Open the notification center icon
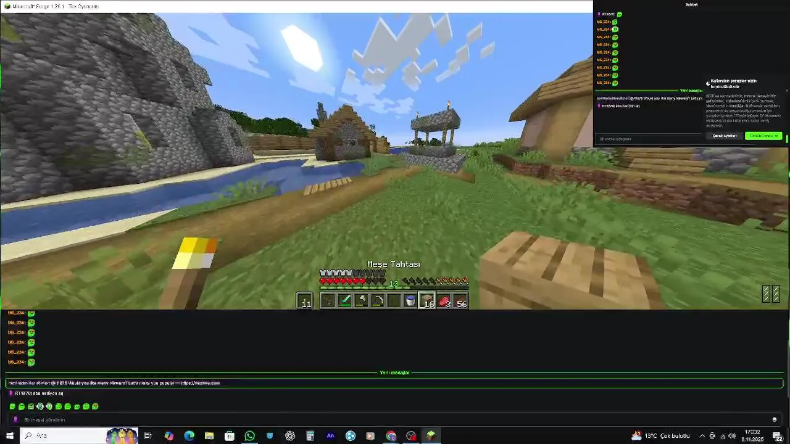 pos(777,436)
